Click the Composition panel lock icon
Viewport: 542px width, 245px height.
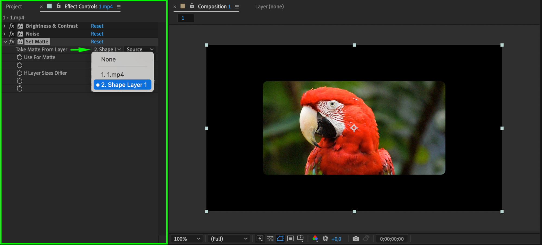tap(192, 6)
